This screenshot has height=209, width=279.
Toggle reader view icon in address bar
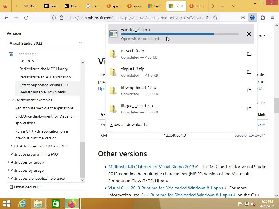207,17
